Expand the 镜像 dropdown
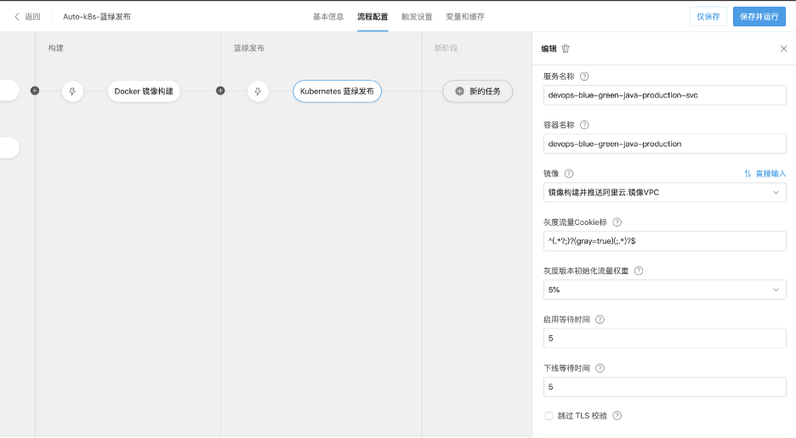Image resolution: width=796 pixels, height=438 pixels. 664,193
